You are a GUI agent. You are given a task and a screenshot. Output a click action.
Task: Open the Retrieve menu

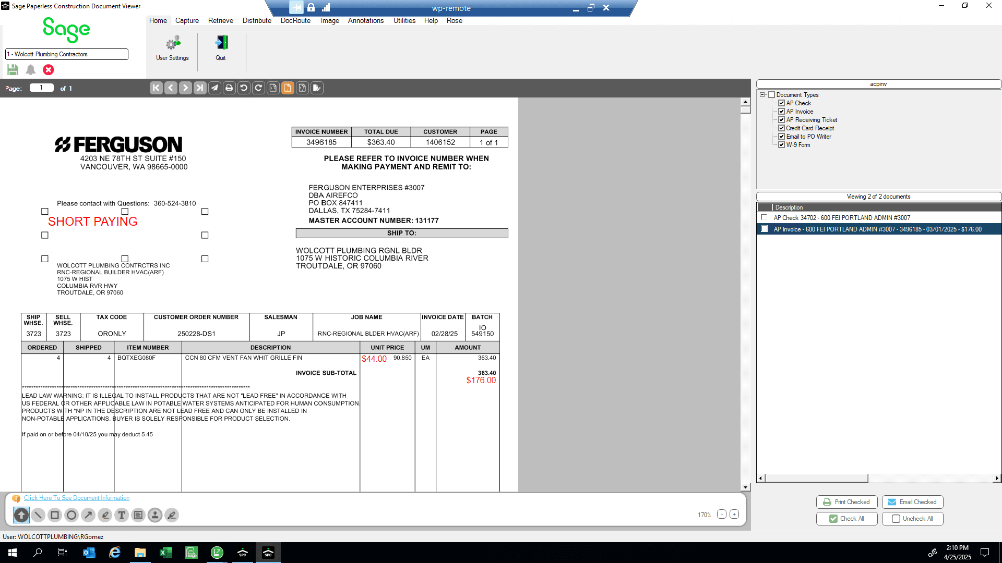(x=221, y=21)
